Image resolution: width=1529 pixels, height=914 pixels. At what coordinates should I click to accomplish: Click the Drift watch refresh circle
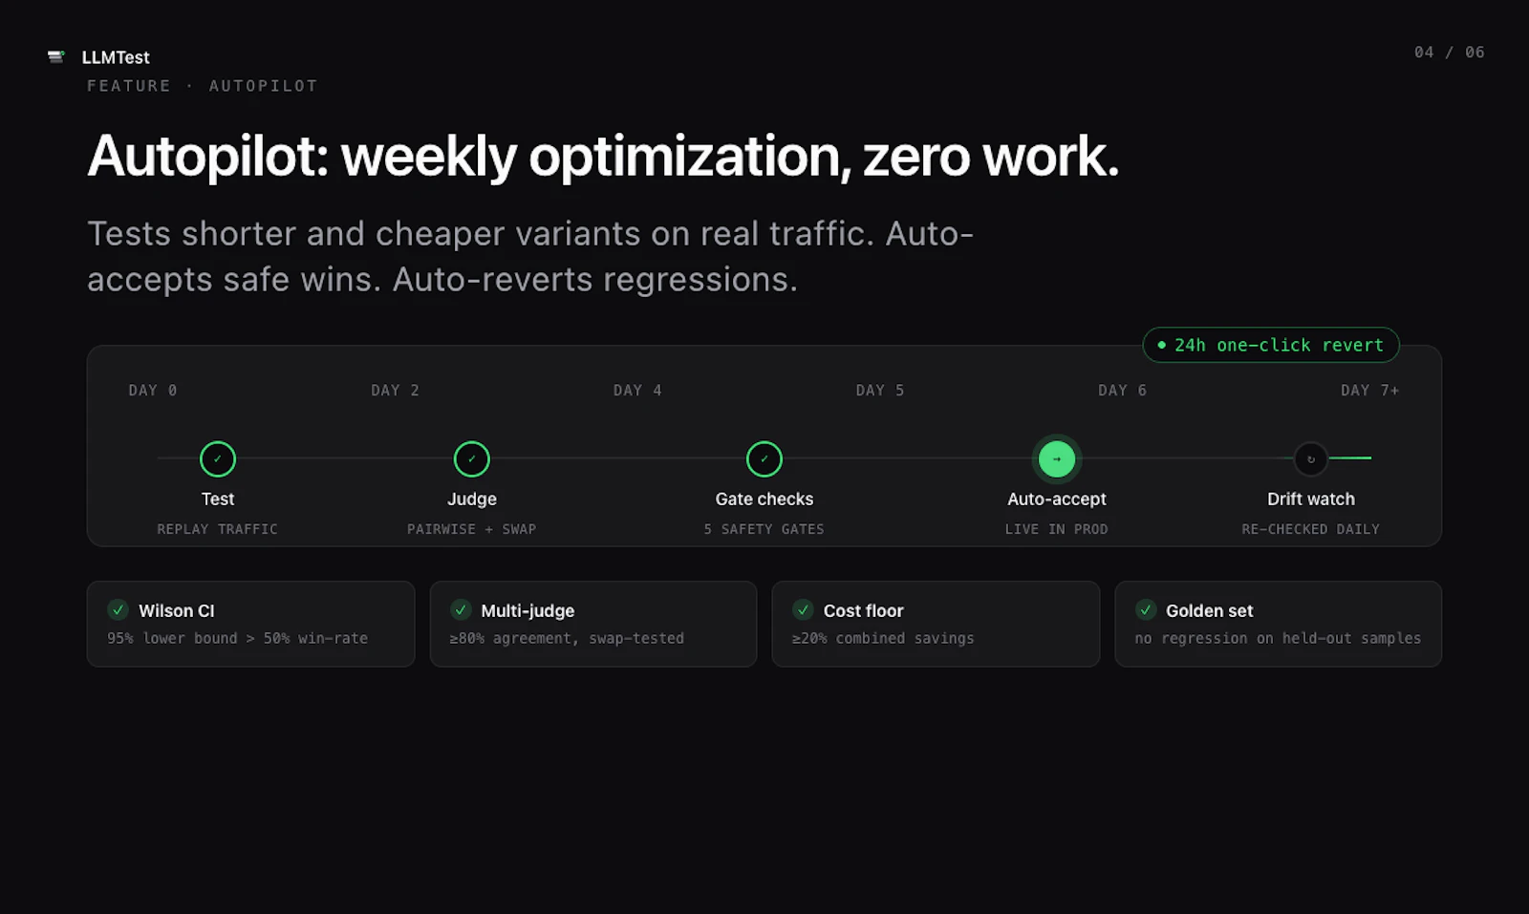click(x=1311, y=459)
